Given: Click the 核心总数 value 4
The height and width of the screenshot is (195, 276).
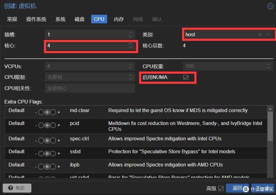Looking at the screenshot, I should point(184,45).
